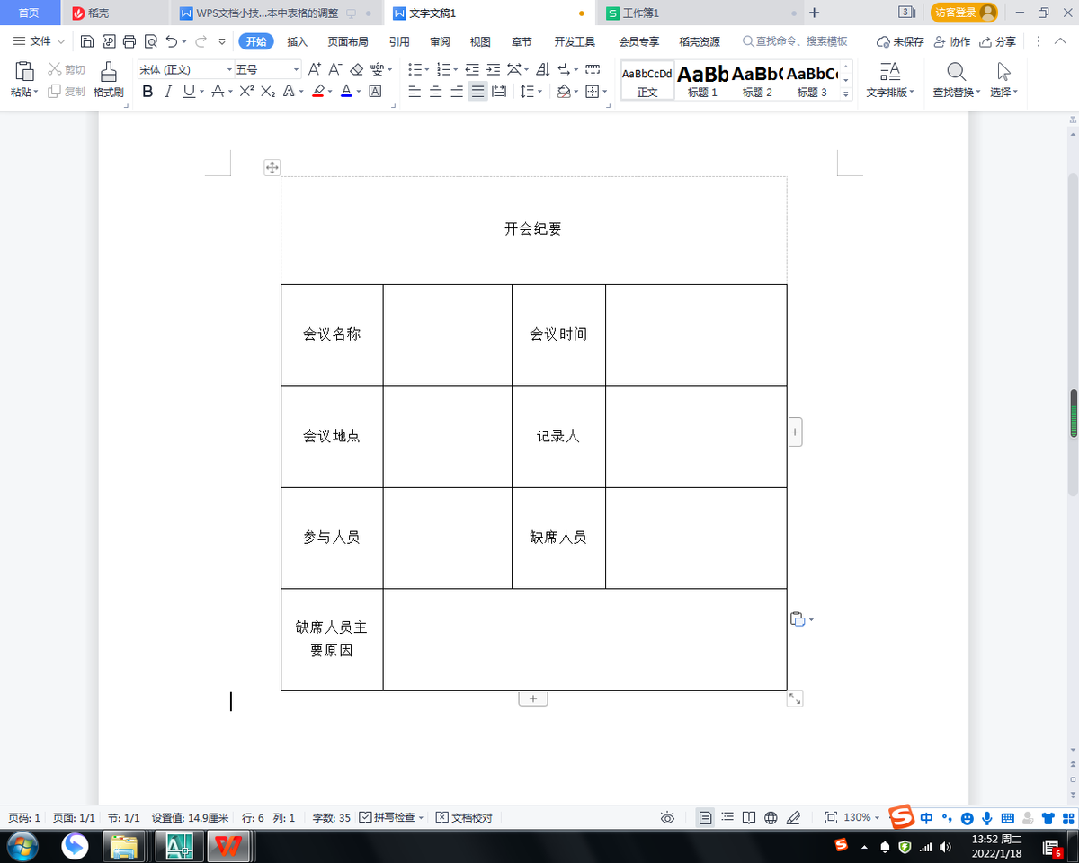Open the 文件 menu
The height and width of the screenshot is (863, 1079).
pos(39,41)
